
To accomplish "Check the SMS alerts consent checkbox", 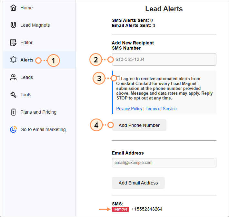I will [118, 78].
